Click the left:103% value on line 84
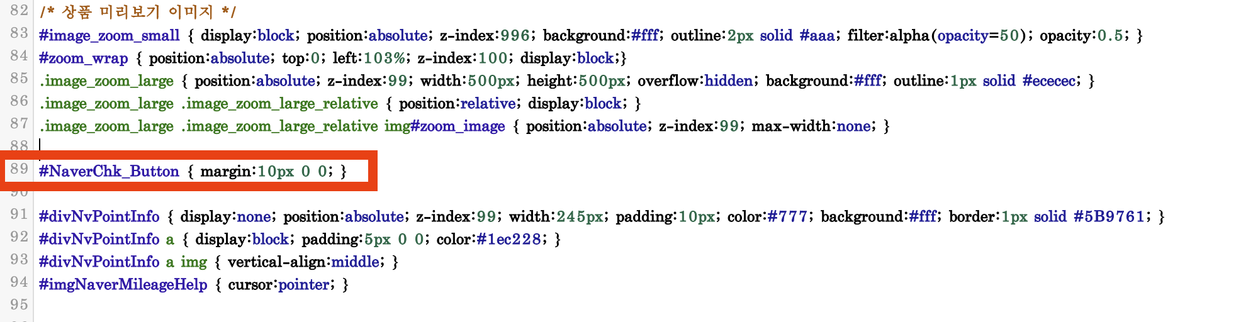The width and height of the screenshot is (1236, 322). (x=369, y=58)
